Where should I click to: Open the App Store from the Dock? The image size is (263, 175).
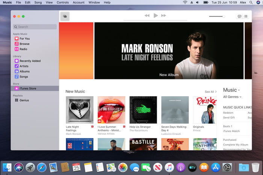coord(216,167)
